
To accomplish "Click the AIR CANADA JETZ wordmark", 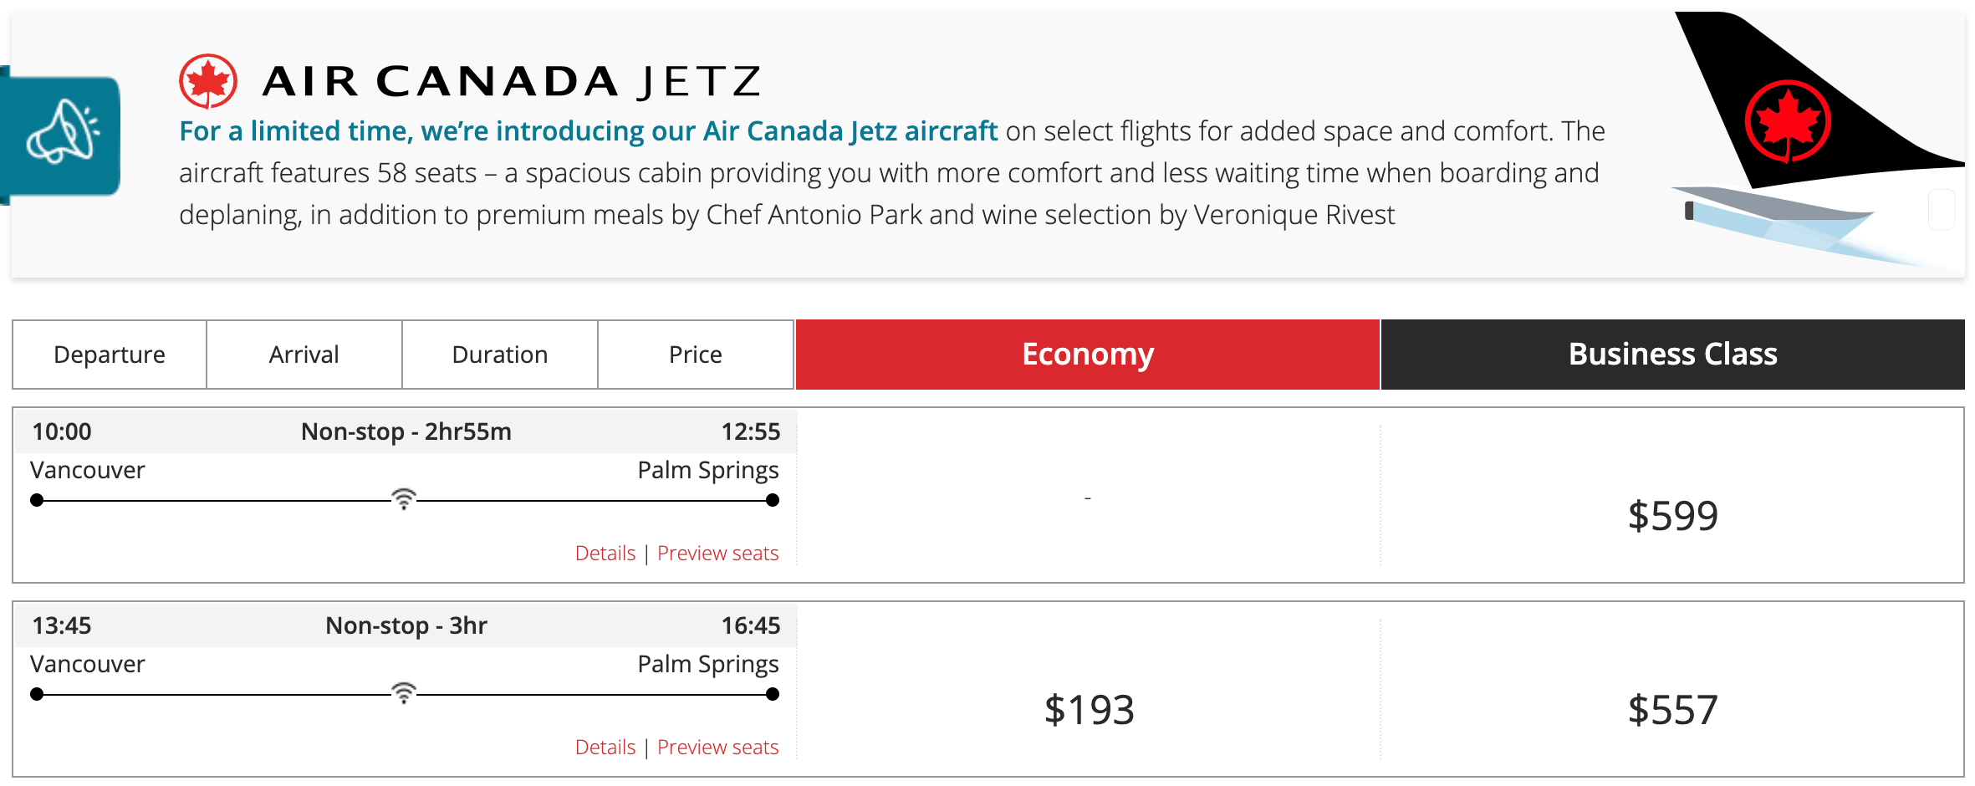I will tap(512, 82).
